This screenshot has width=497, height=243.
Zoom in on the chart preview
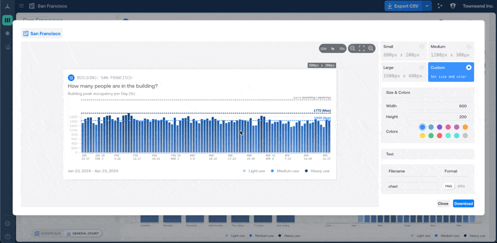(371, 48)
